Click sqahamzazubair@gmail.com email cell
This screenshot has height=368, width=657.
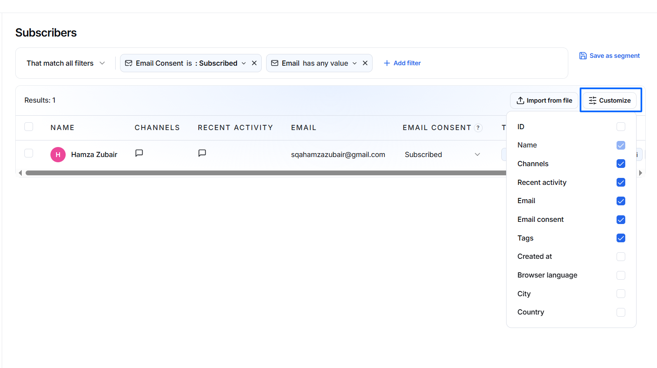coord(338,154)
